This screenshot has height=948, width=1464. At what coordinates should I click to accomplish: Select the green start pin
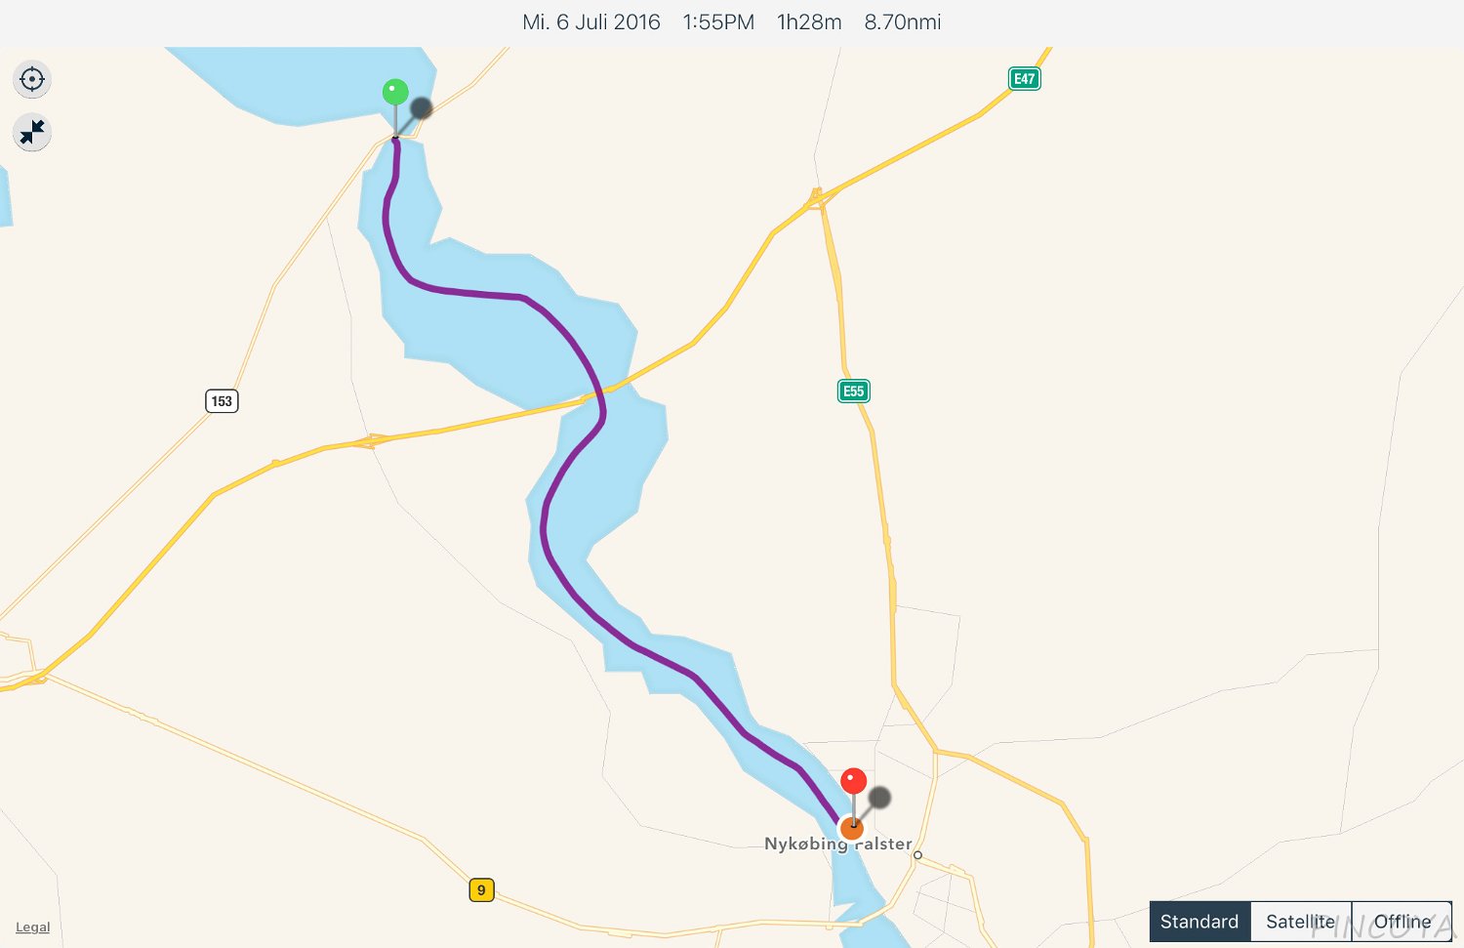click(395, 93)
